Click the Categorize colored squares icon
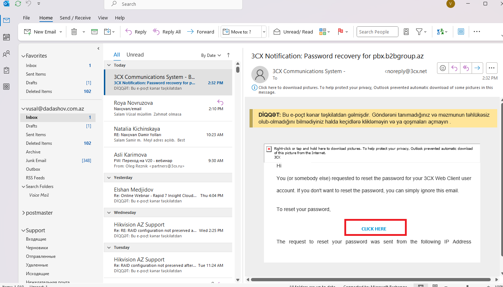This screenshot has width=503, height=287. pos(323,32)
